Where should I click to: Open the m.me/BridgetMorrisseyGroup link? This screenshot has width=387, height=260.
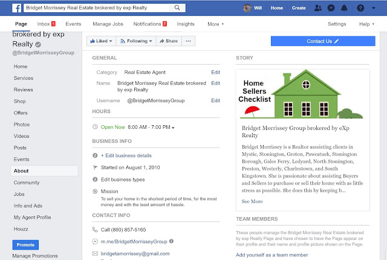(134, 241)
